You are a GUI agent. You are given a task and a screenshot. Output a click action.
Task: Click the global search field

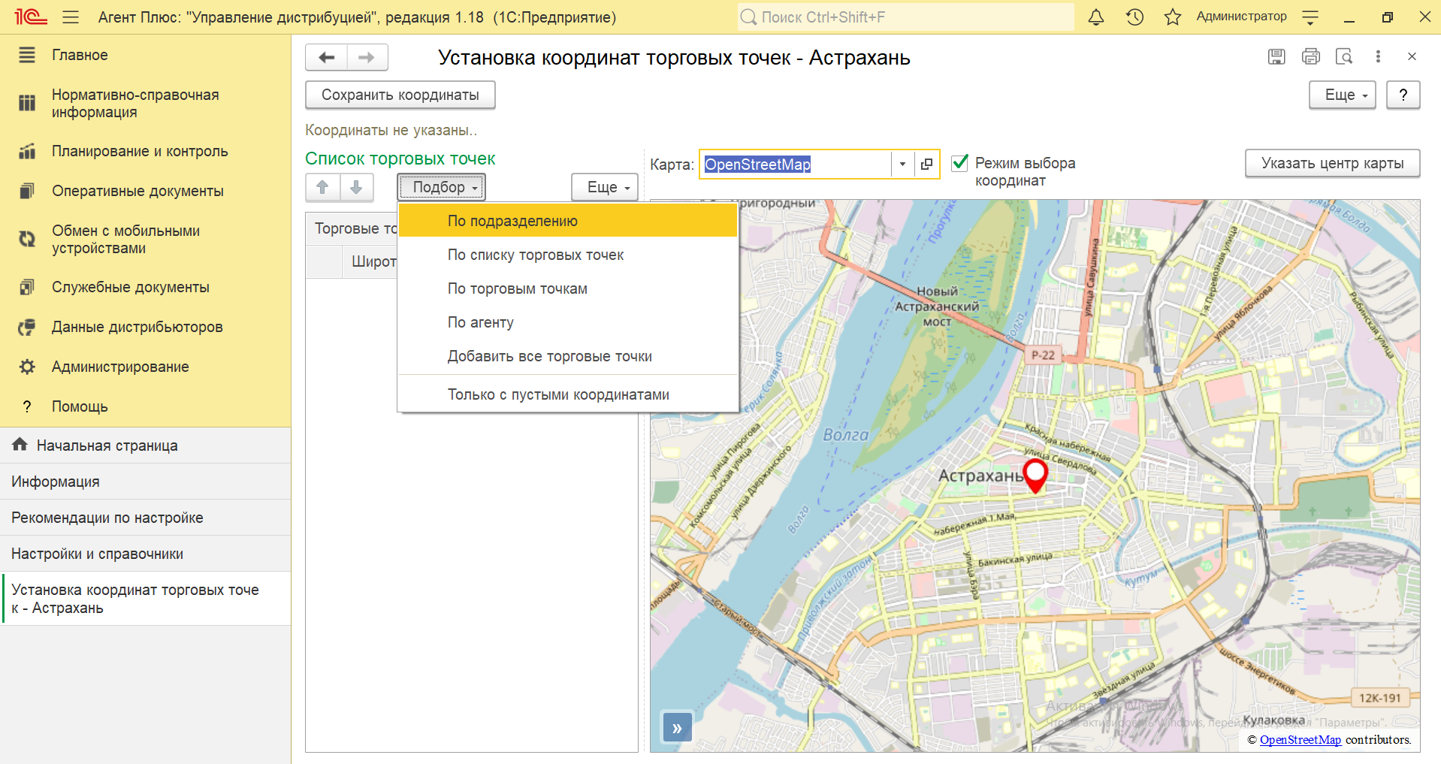coord(905,17)
